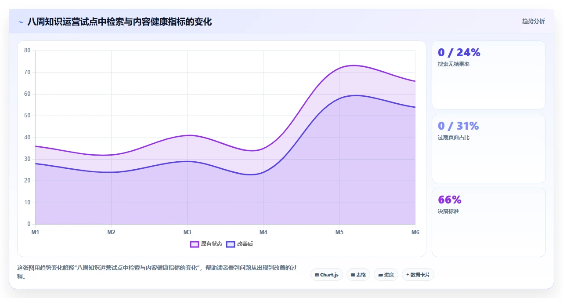Click the 0 / 31% value
The image size is (563, 298).
(x=458, y=126)
